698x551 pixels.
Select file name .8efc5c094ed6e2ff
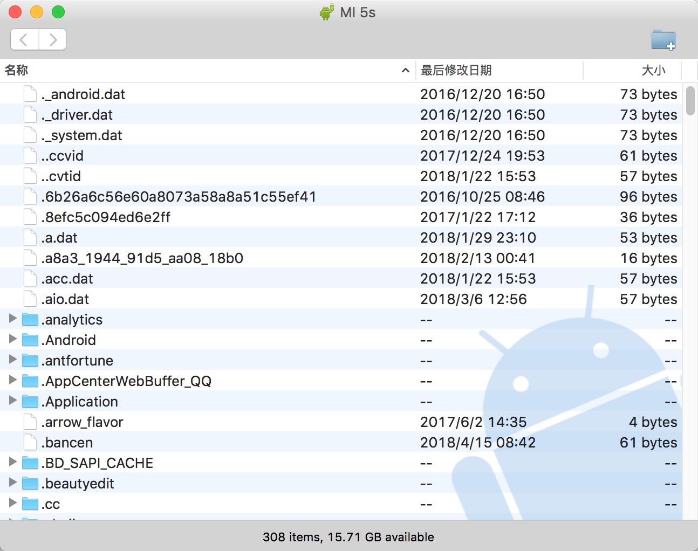(x=106, y=217)
